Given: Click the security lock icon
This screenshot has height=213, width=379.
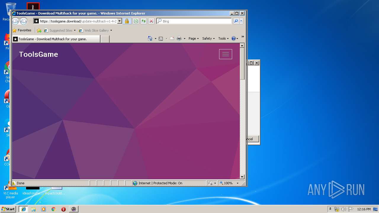Looking at the screenshot, I should click(127, 21).
